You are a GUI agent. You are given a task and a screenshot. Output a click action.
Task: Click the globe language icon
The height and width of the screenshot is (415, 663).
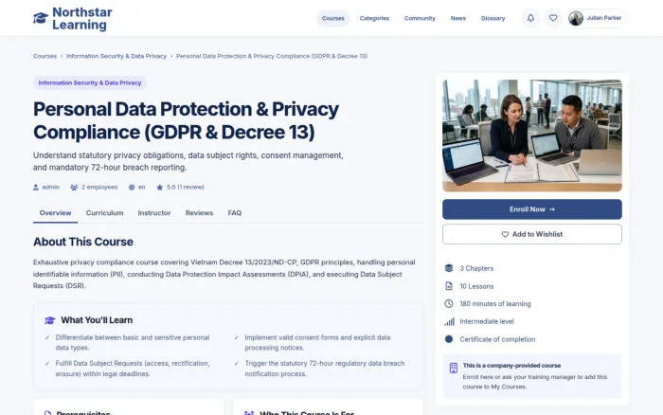pos(132,187)
